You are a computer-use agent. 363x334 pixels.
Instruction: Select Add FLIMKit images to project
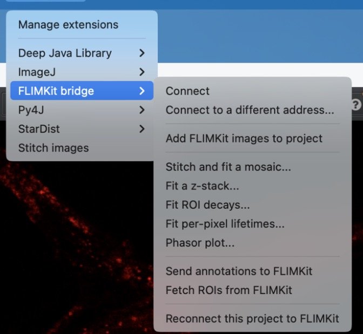[x=253, y=138]
